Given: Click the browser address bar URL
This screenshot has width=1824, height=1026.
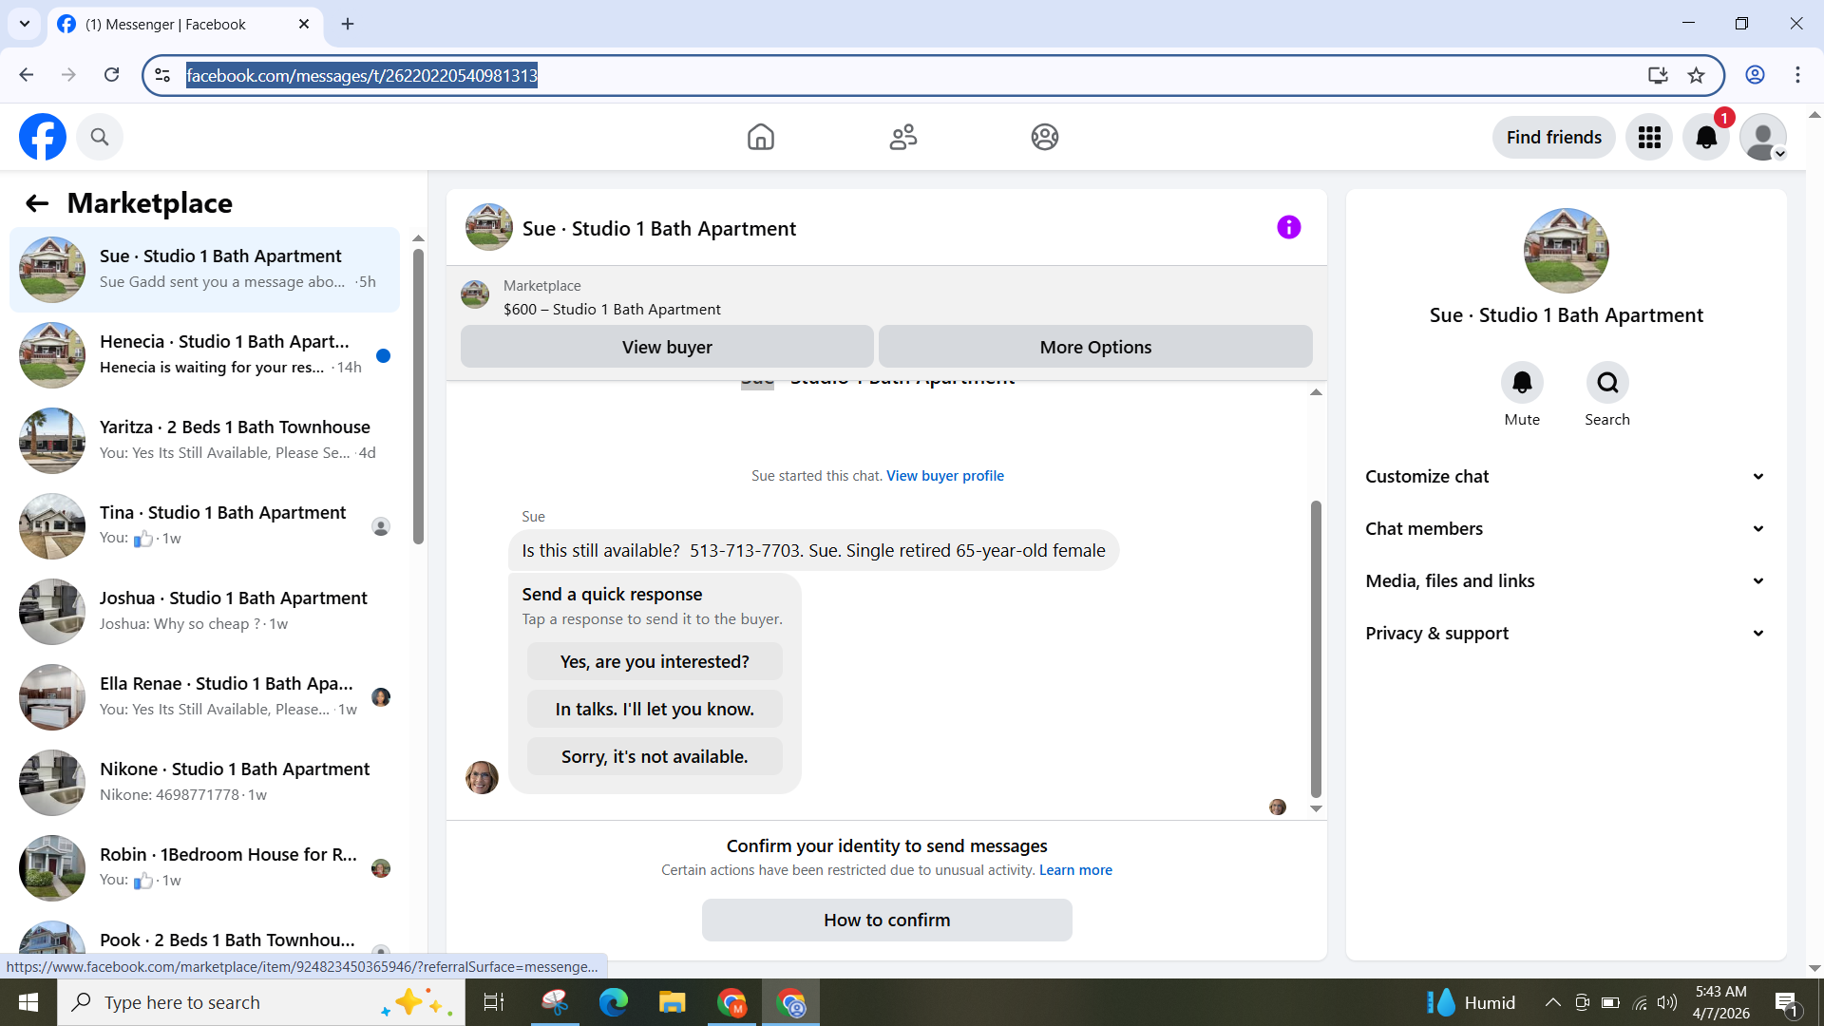Looking at the screenshot, I should [x=362, y=75].
